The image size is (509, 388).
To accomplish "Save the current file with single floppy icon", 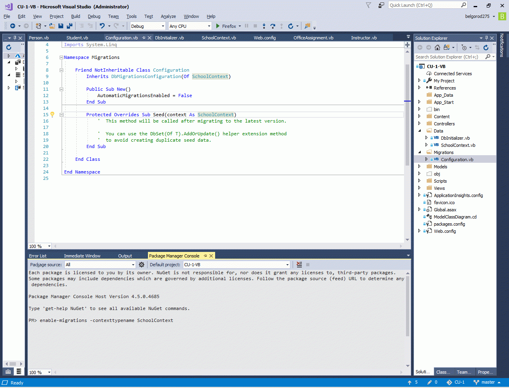I will click(61, 26).
